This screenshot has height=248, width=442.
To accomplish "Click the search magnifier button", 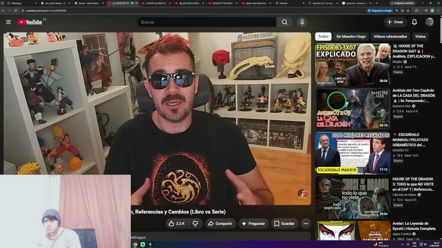I will tap(284, 22).
